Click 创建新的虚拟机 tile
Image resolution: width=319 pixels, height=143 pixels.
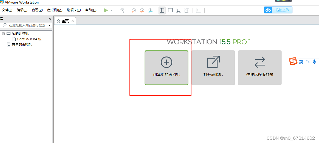166,68
